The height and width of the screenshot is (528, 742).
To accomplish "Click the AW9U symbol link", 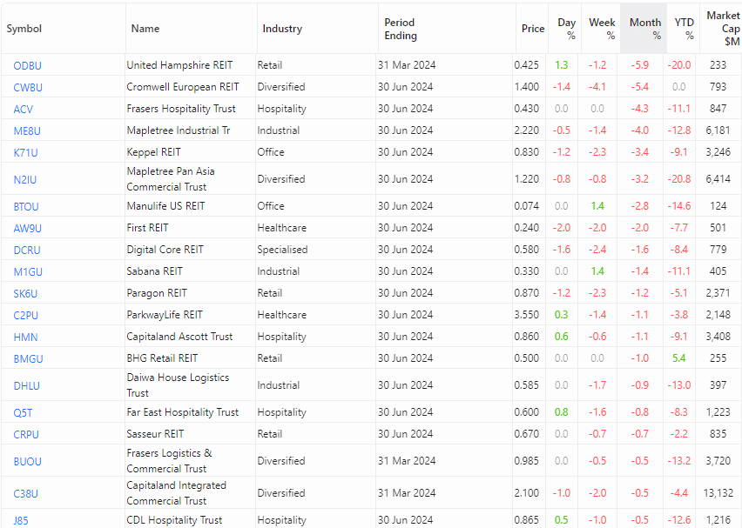I will click(28, 228).
